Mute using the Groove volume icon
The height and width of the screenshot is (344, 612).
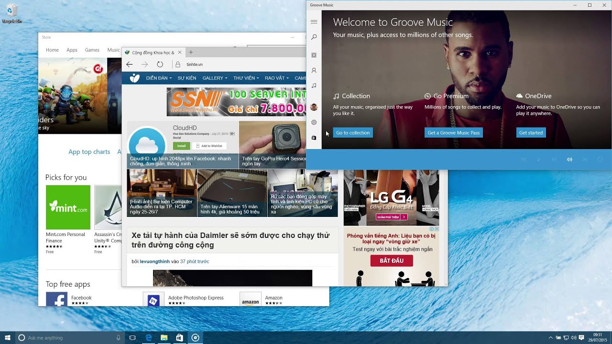coord(569,160)
